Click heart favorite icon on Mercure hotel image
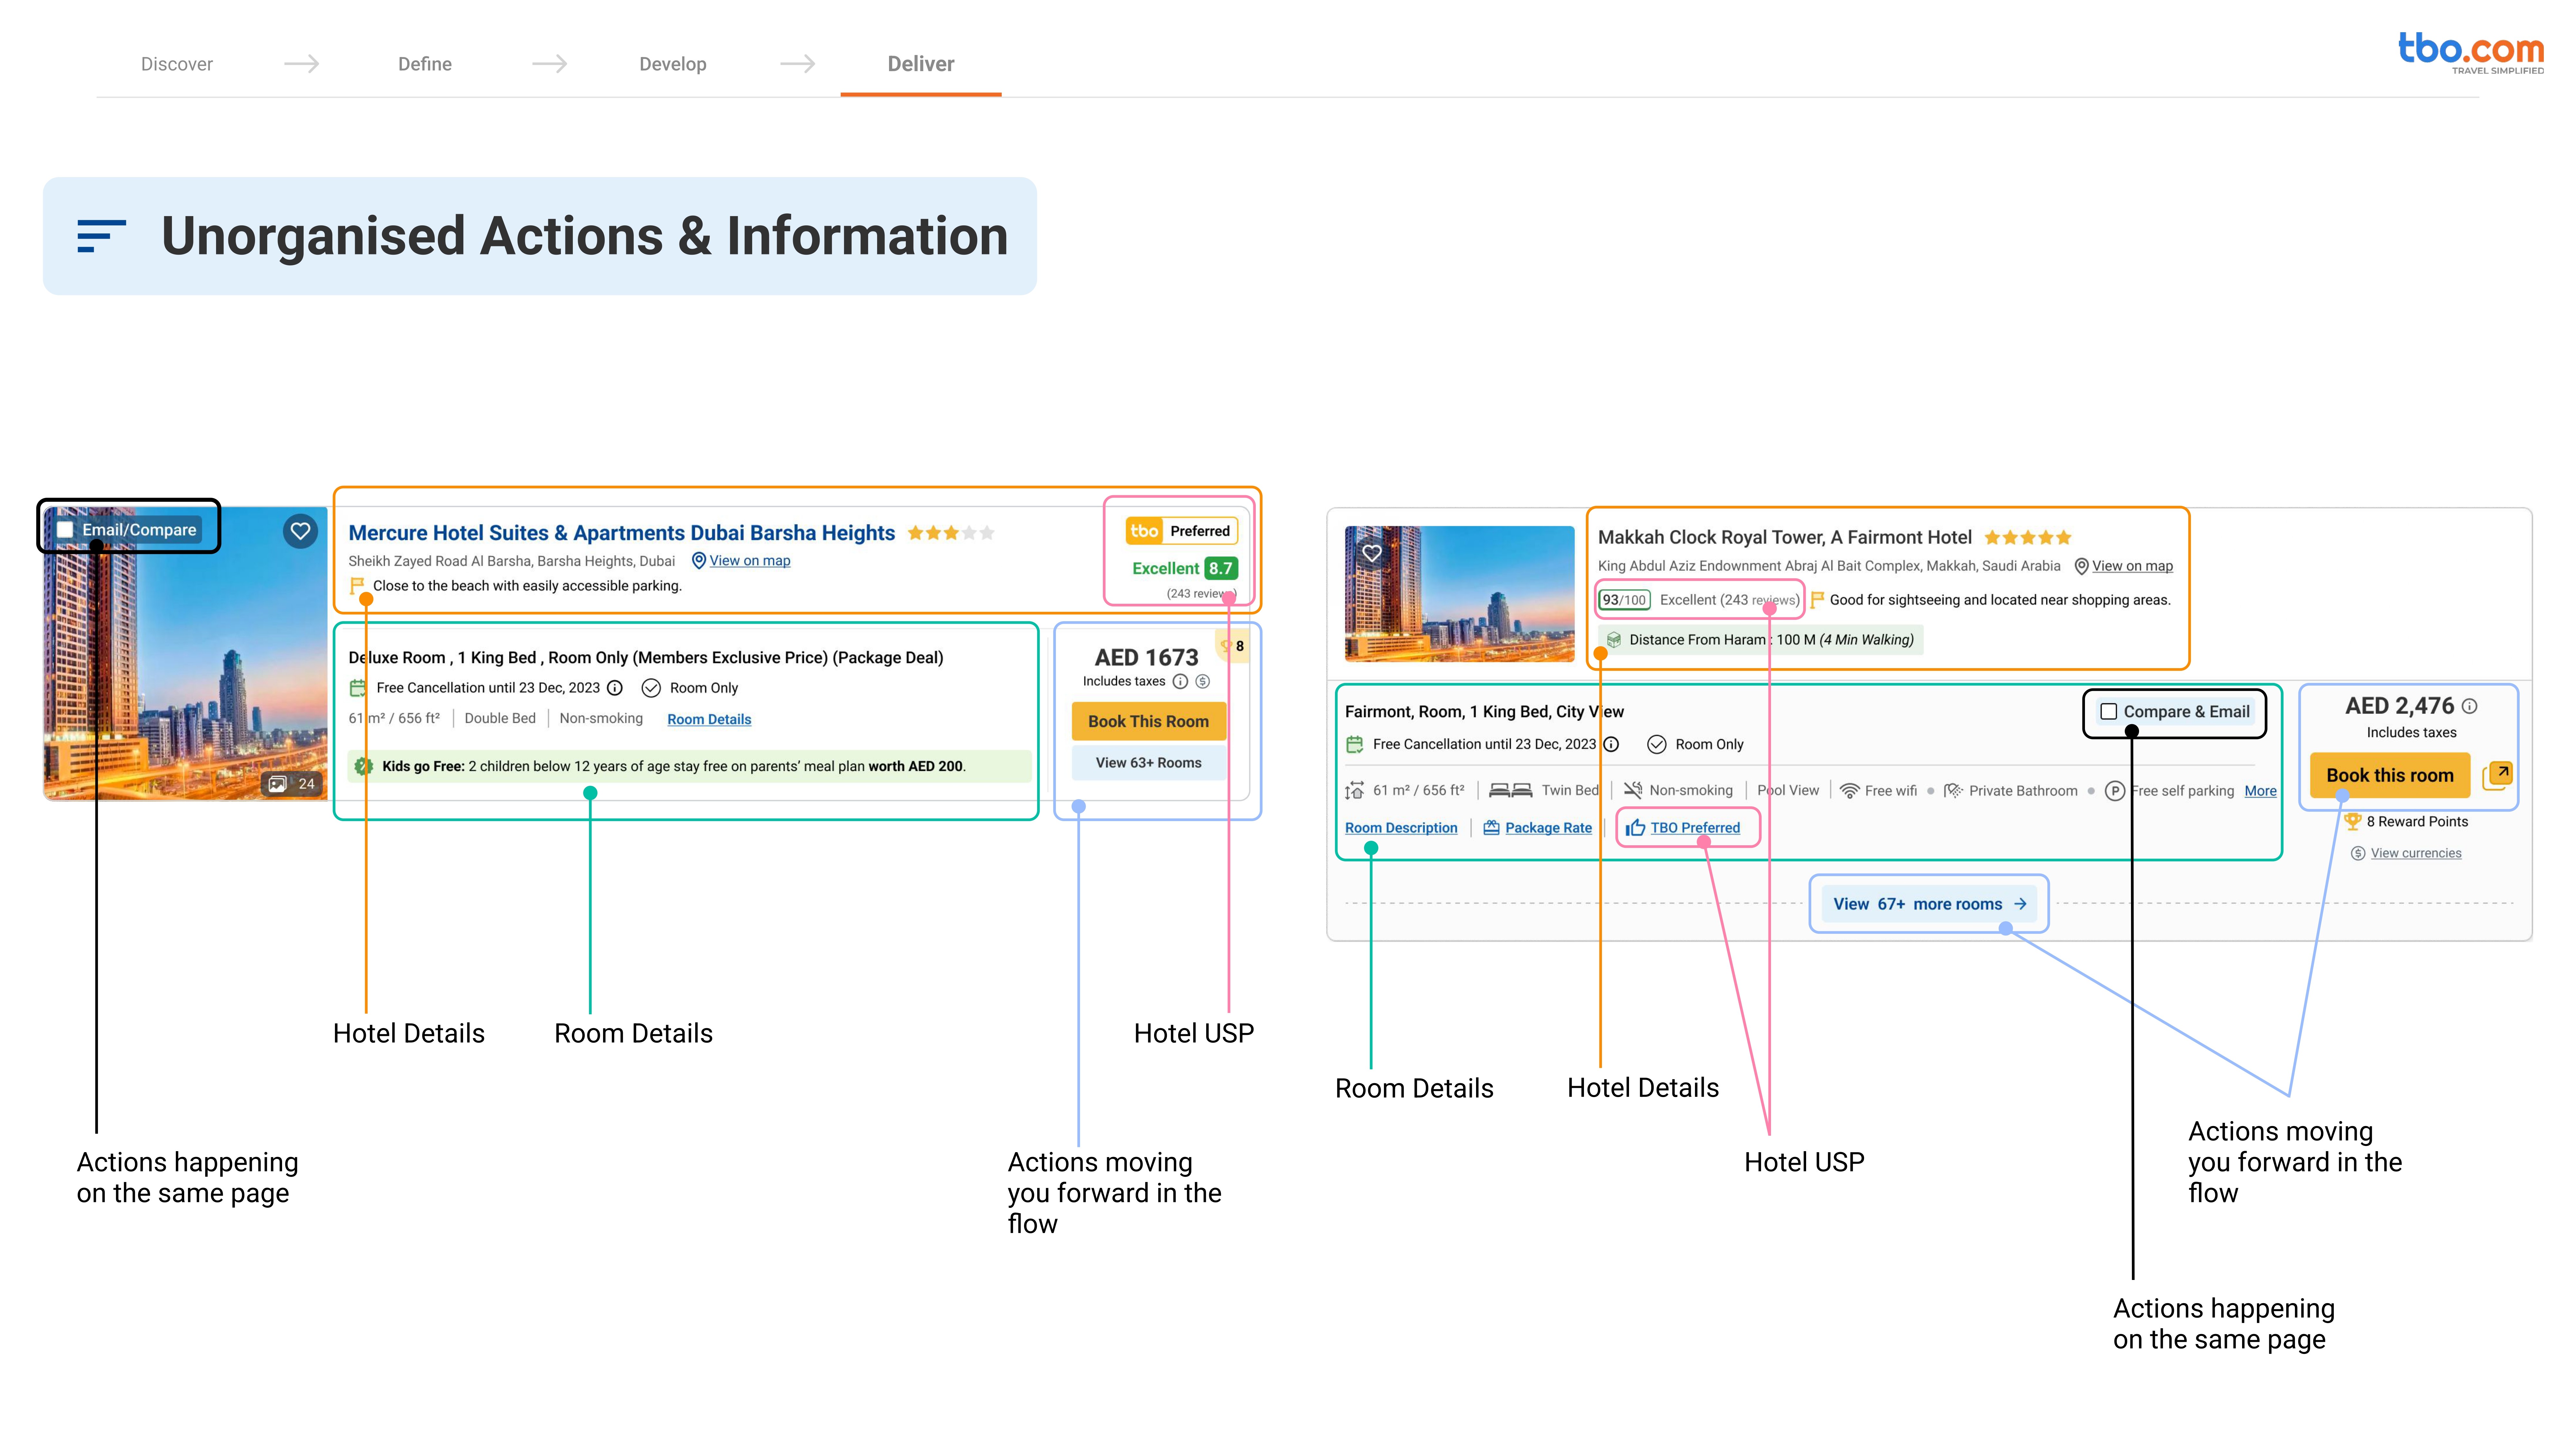Image resolution: width=2576 pixels, height=1449 pixels. (300, 531)
